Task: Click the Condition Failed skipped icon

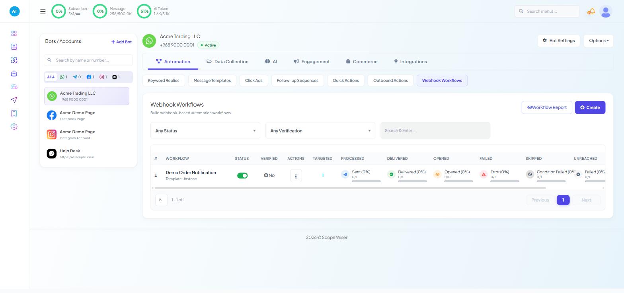Action: [530, 174]
